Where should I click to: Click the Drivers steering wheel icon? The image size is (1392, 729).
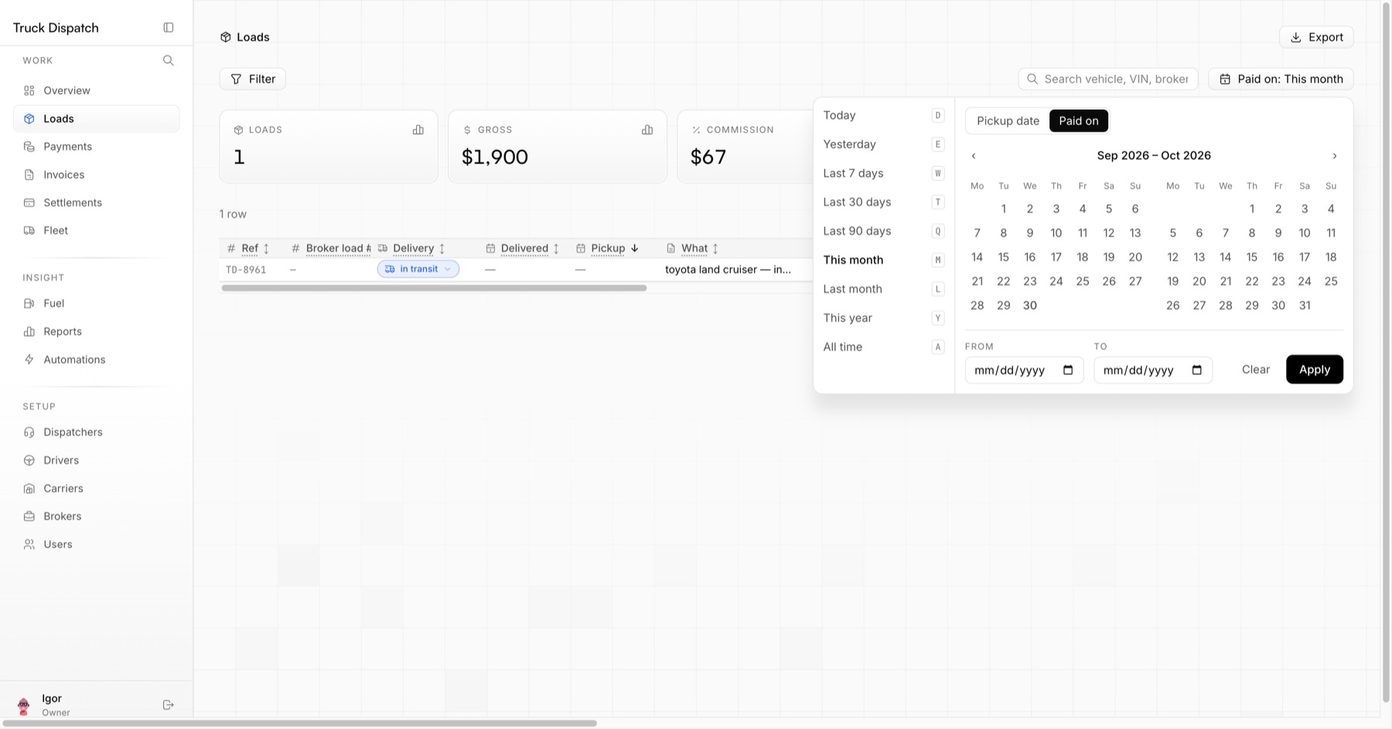point(29,460)
